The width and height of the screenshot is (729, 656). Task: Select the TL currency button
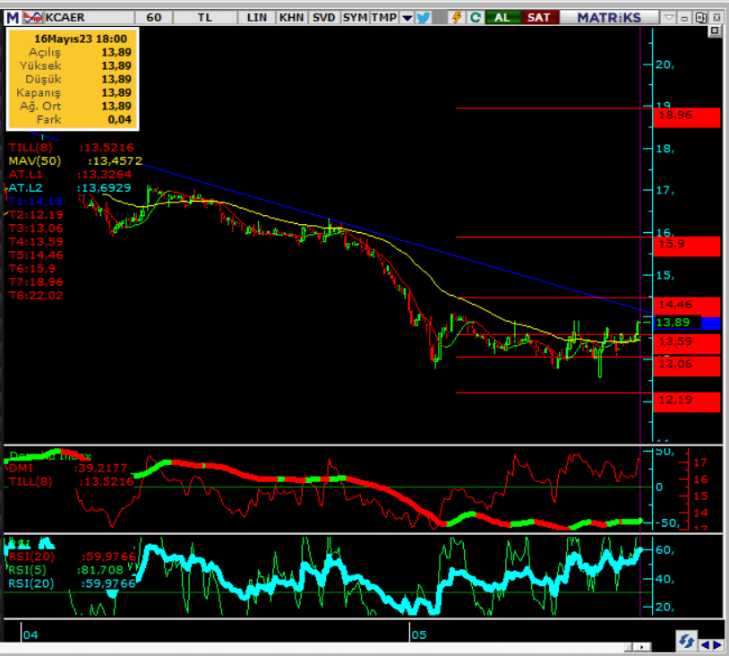(204, 18)
